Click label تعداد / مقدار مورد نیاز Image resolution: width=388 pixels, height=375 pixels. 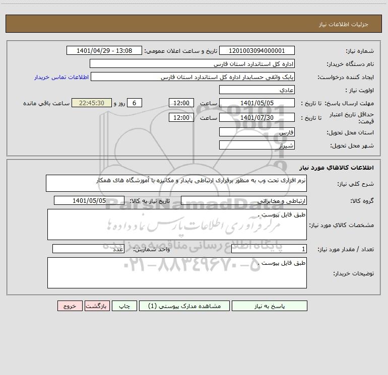[346, 249]
